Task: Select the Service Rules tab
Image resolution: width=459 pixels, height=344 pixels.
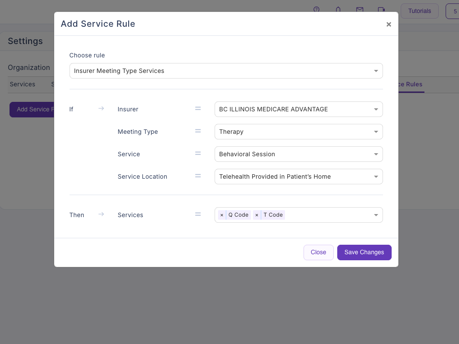Action: 411,84
